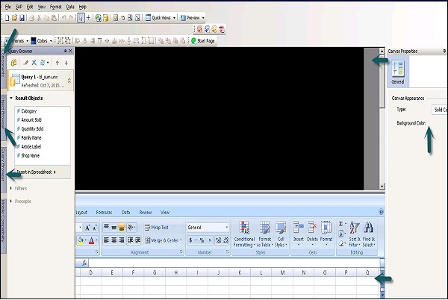448x300 pixels.
Task: Select the Category result object
Action: click(29, 111)
